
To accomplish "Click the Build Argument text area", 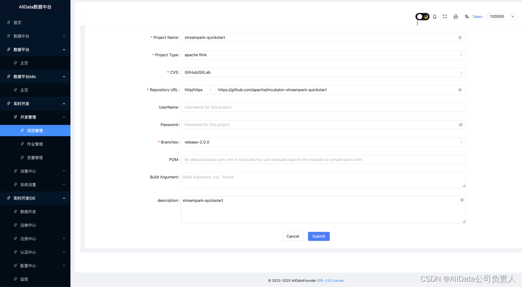I will coord(323,180).
